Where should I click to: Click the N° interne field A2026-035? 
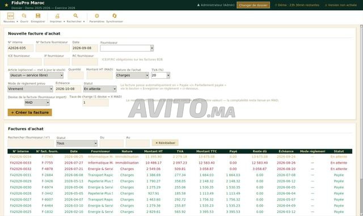[x=20, y=48]
